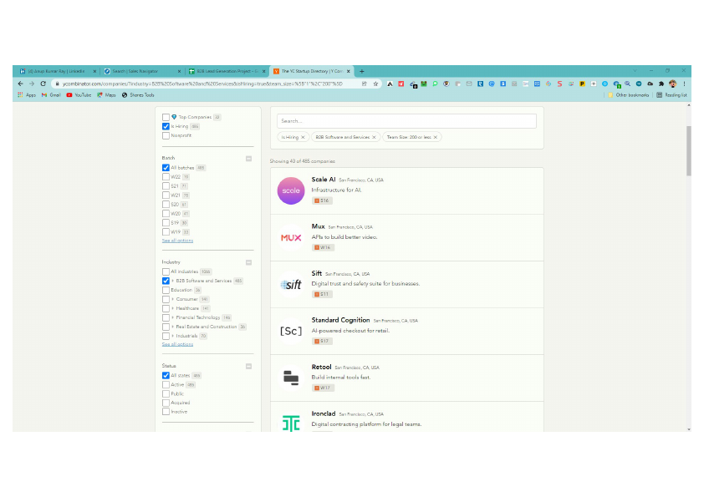Uncheck the Is Hiring checkbox
The image size is (704, 497).
click(x=166, y=126)
